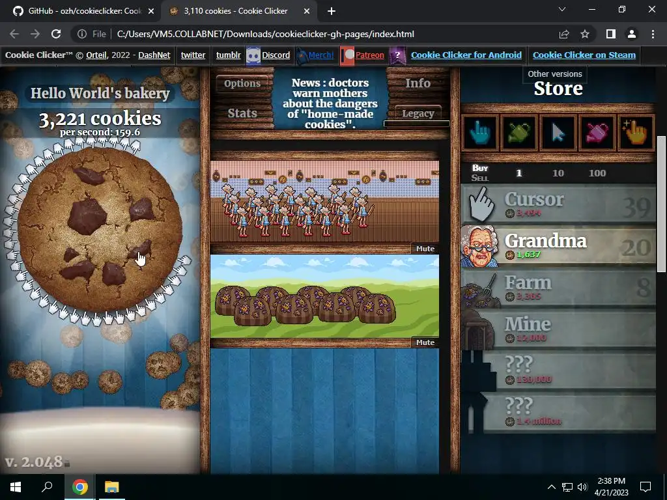This screenshot has height=500, width=667.
Task: Switch store mode to Sell
Action: [480, 178]
